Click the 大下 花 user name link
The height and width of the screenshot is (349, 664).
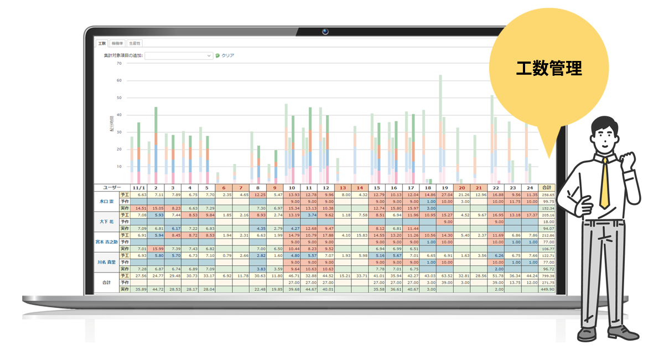[107, 222]
